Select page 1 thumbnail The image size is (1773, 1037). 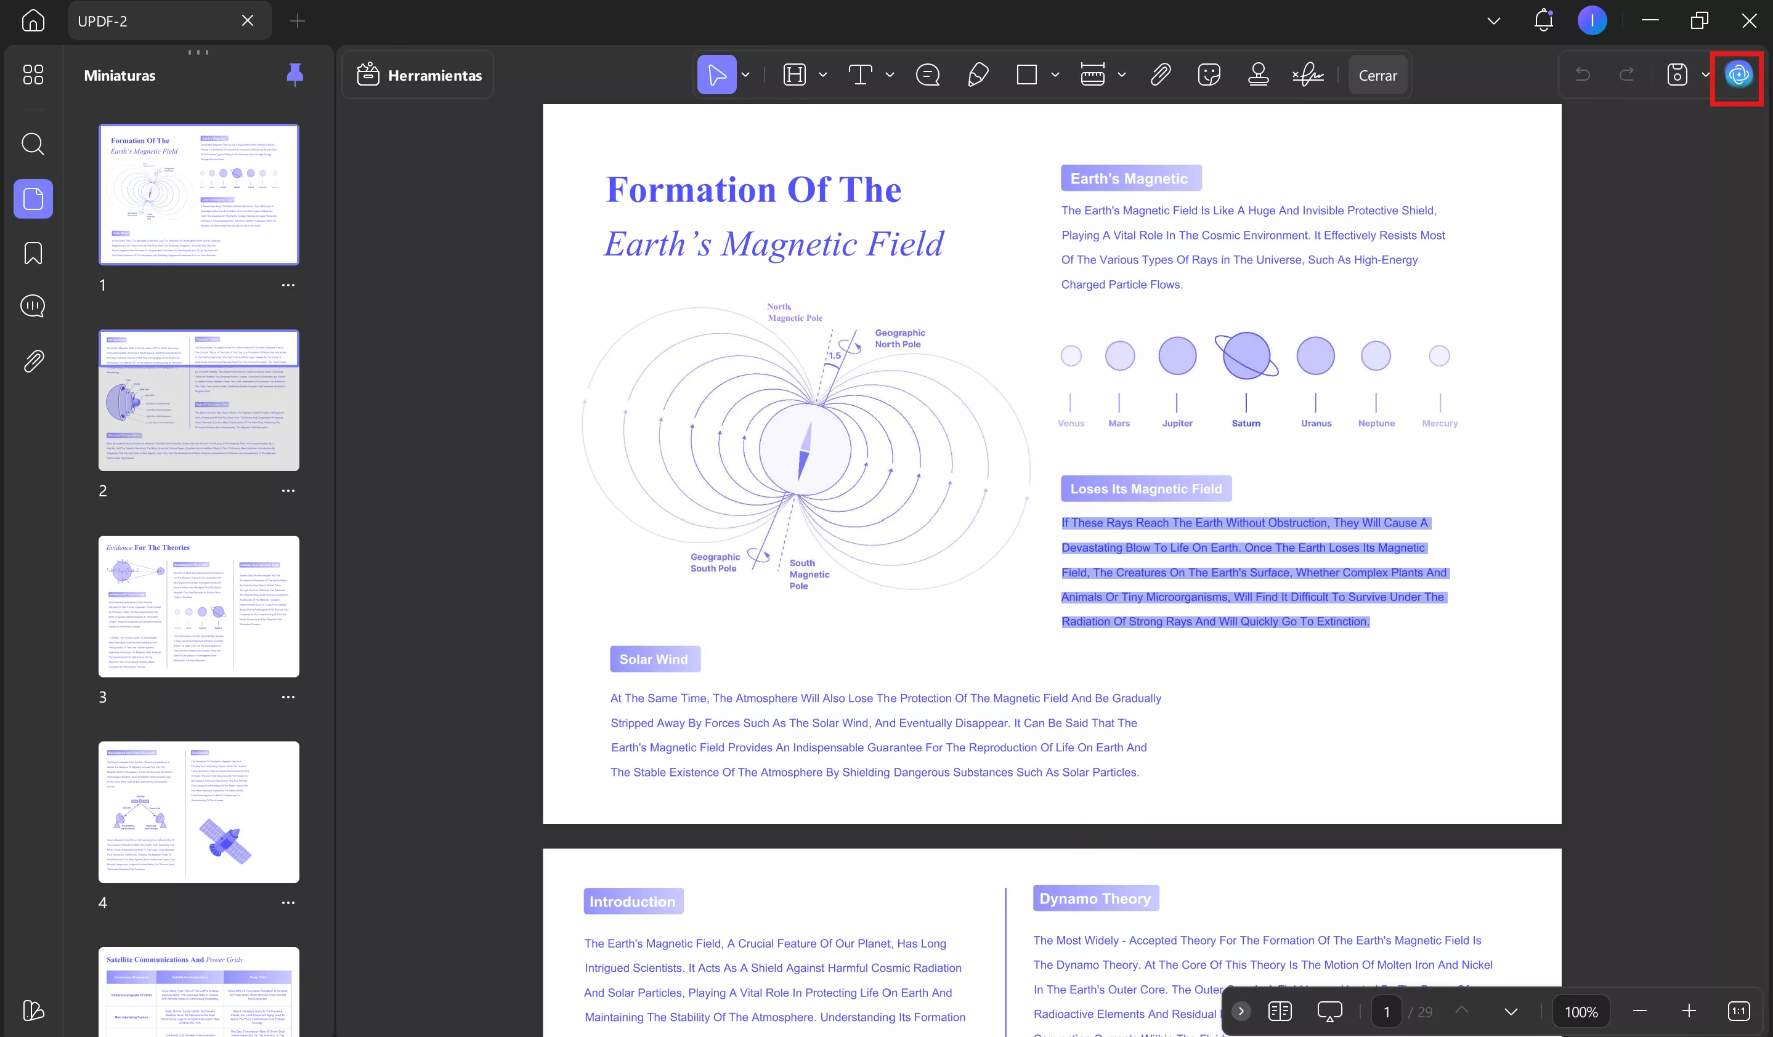(x=198, y=195)
